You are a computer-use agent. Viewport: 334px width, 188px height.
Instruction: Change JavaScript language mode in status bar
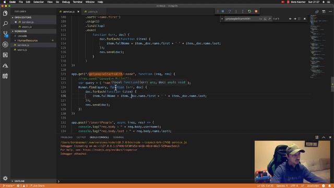click(313, 186)
